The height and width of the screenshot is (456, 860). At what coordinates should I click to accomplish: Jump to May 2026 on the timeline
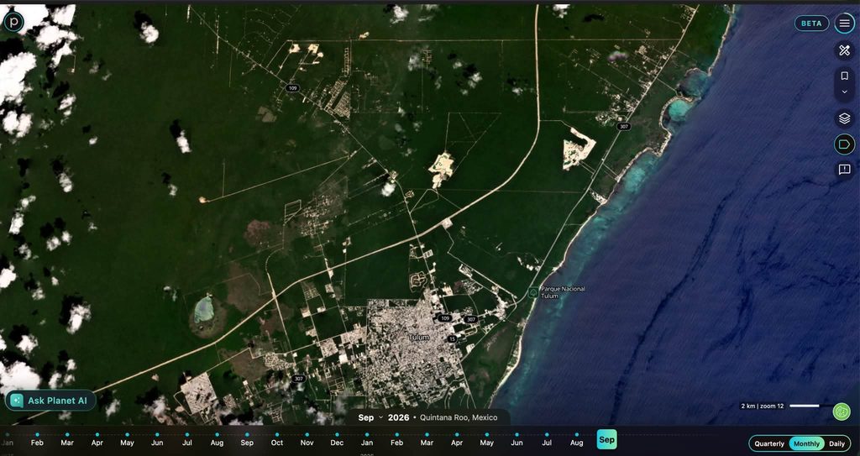coord(486,441)
